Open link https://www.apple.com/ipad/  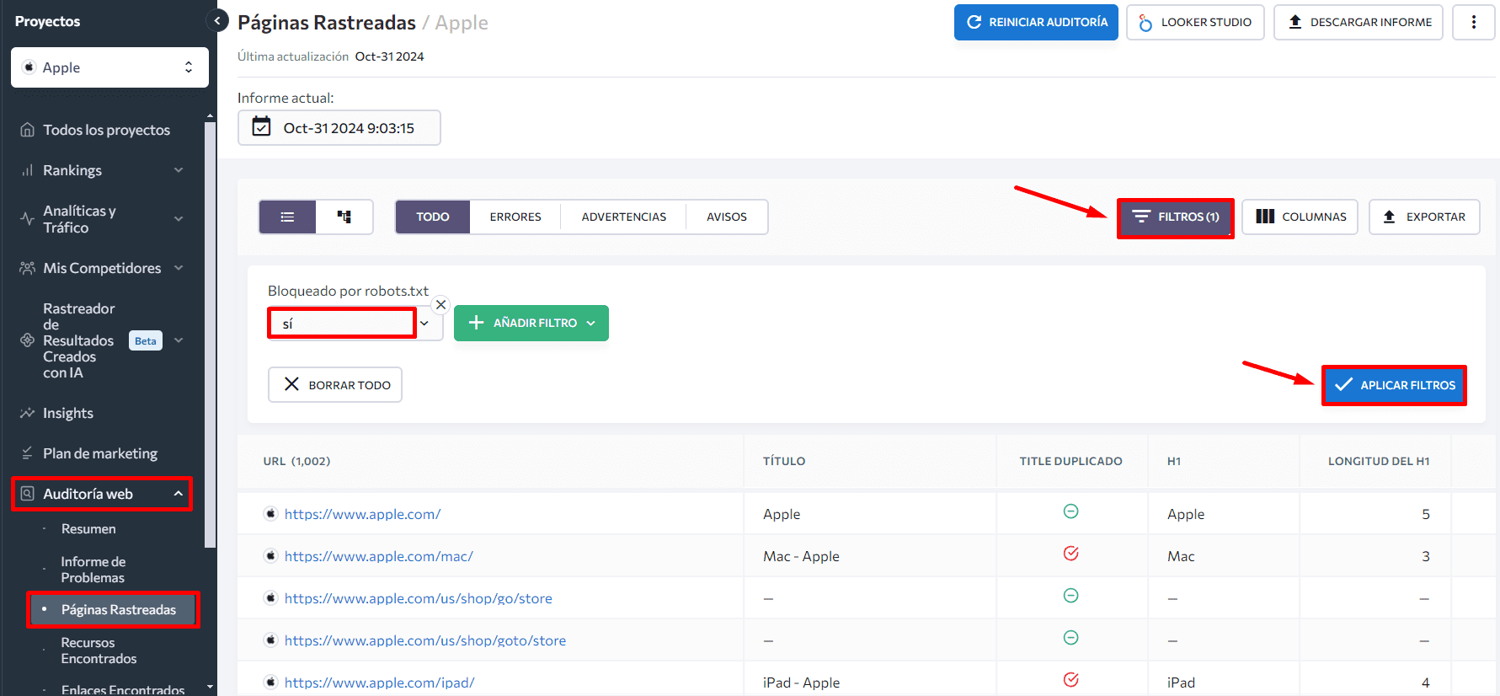point(380,683)
